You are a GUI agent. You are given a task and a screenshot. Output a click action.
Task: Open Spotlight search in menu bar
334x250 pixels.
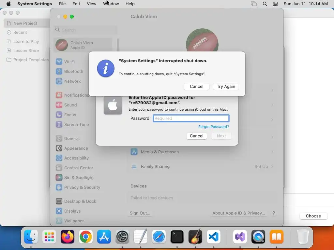(265, 4)
